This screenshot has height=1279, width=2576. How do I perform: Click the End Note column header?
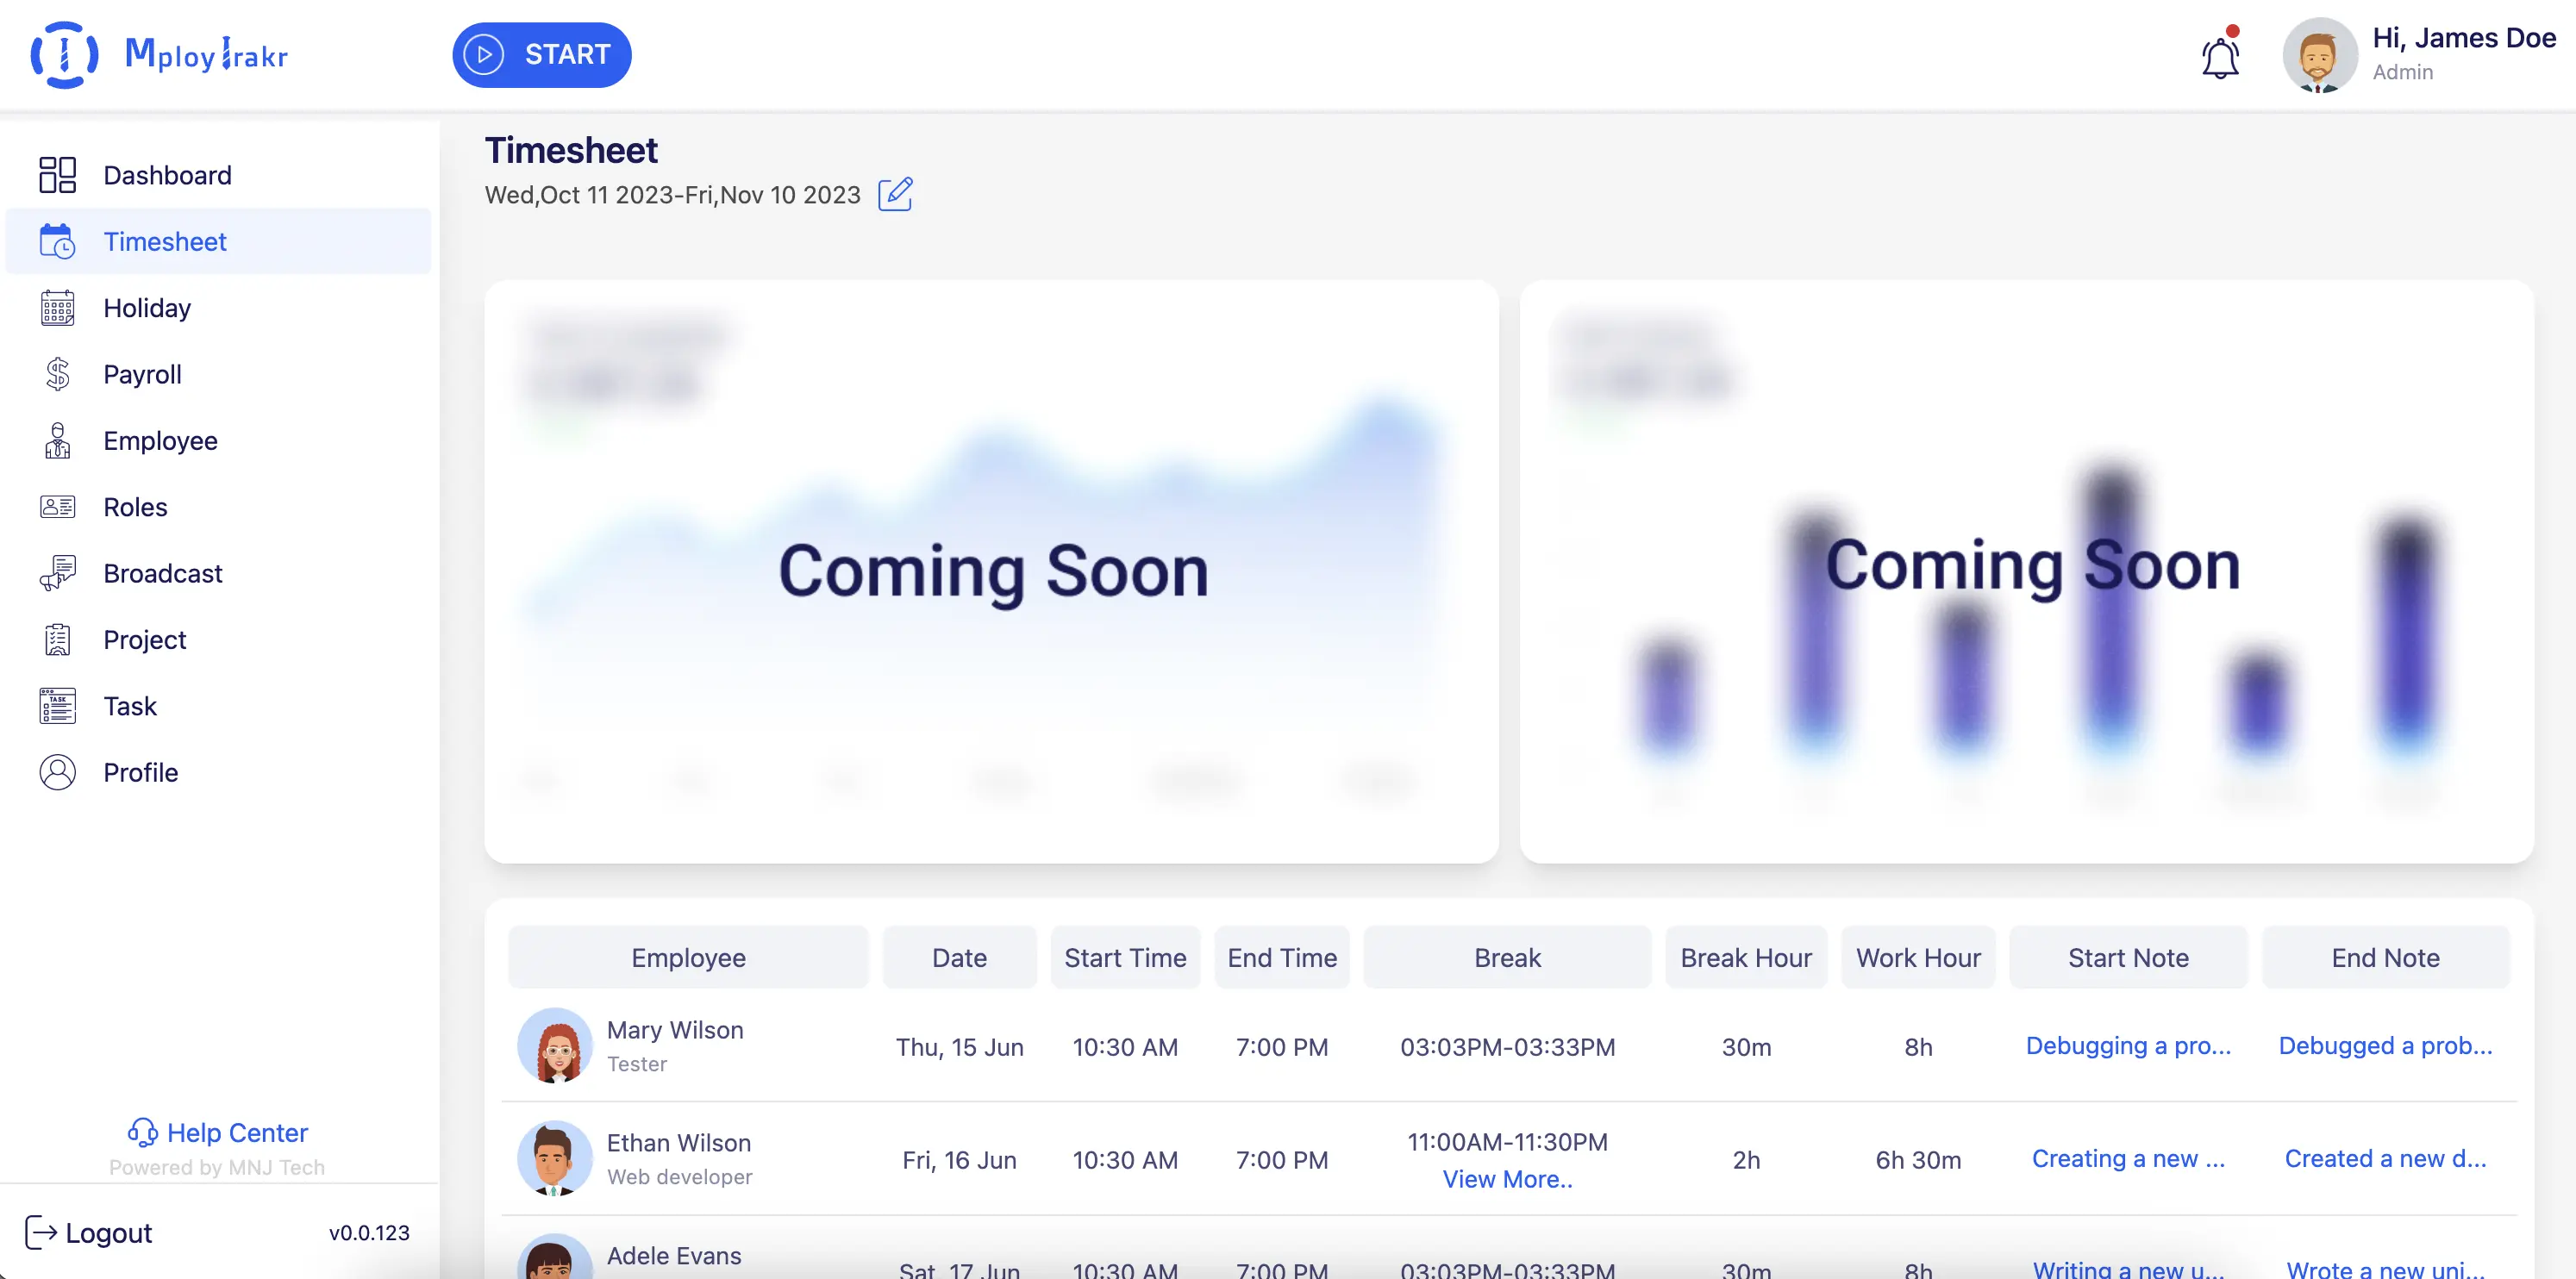click(x=2385, y=957)
